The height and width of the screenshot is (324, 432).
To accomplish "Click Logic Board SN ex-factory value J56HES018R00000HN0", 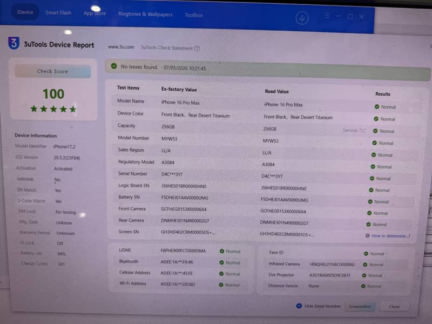I will (x=184, y=186).
